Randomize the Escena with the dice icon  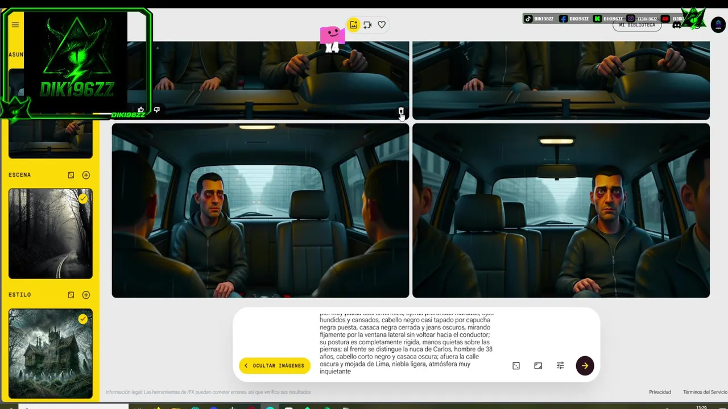tap(71, 175)
